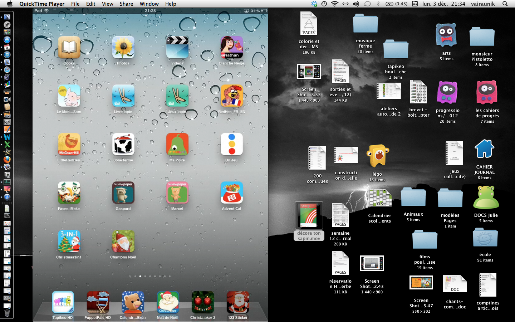Open the View menu
This screenshot has width=515, height=322.
107,4
